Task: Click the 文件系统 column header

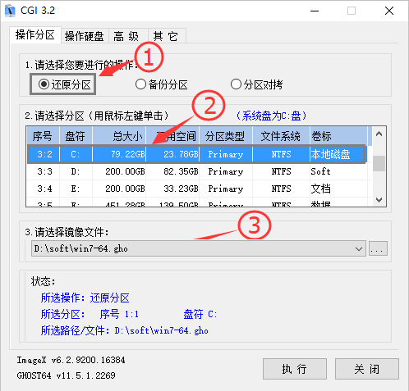Action: click(x=281, y=136)
